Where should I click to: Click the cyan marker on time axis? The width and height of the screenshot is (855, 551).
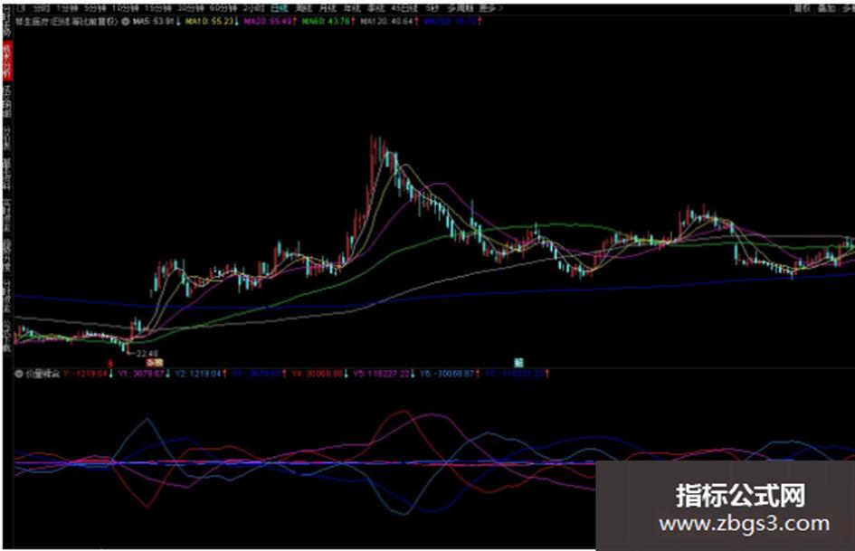(x=518, y=362)
